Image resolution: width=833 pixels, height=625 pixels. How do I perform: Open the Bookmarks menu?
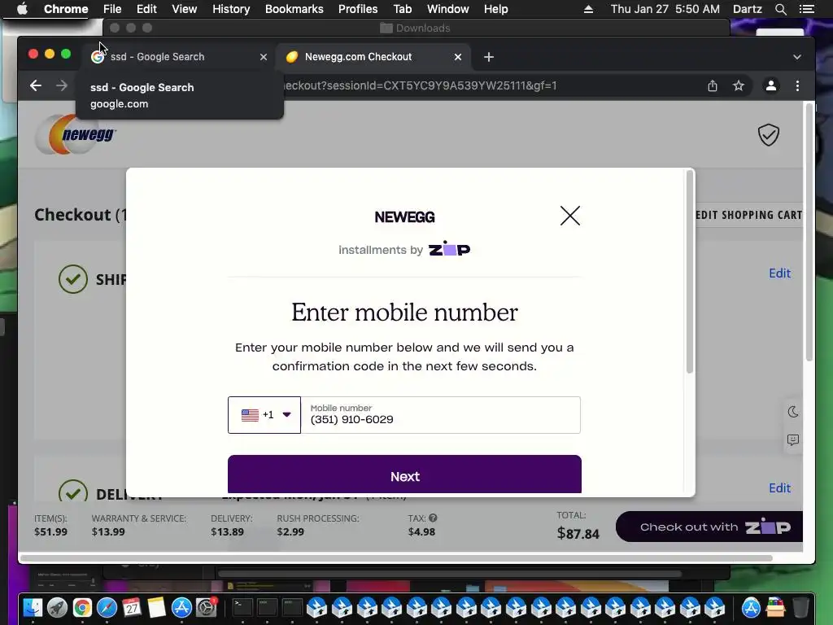click(294, 9)
